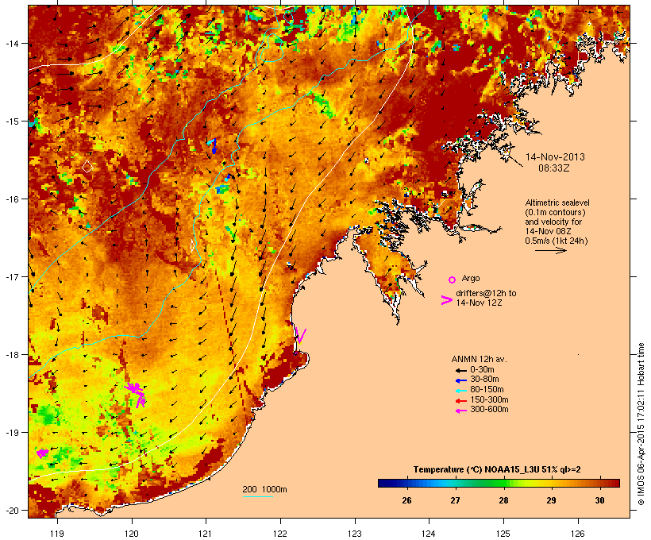
Task: Click the '0.5m/s (1kt 24h)' label
Action: 557,241
